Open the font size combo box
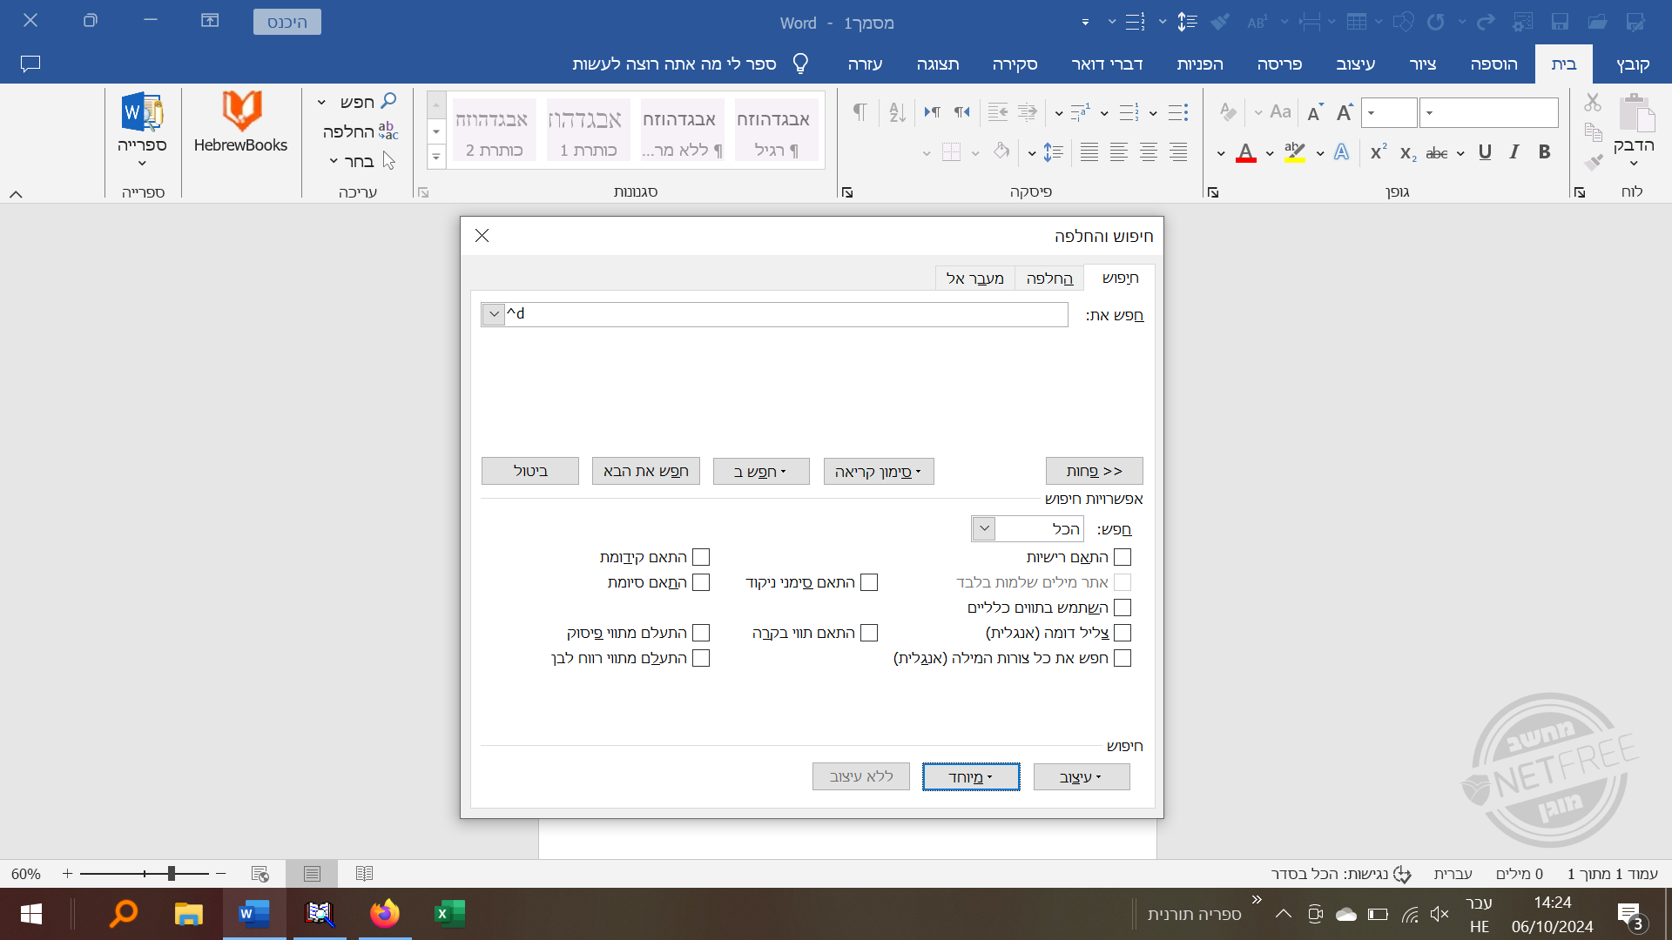 [1390, 112]
